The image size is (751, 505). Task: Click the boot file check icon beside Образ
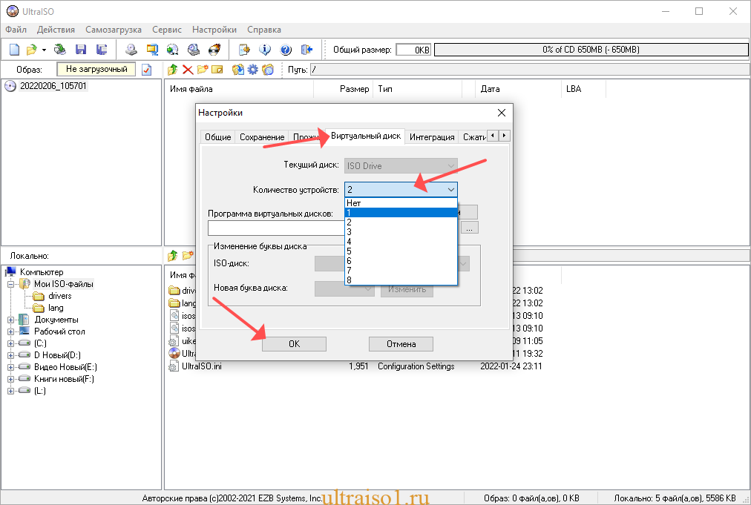click(x=146, y=70)
